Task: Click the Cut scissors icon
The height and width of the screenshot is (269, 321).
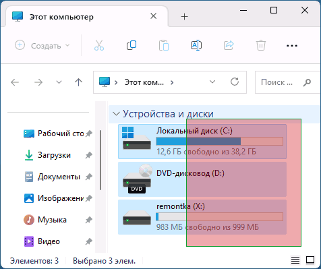Action: coord(99,45)
